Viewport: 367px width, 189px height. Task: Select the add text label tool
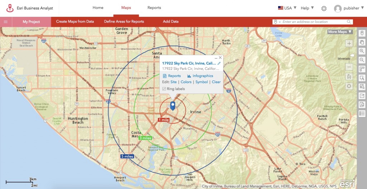(x=362, y=78)
